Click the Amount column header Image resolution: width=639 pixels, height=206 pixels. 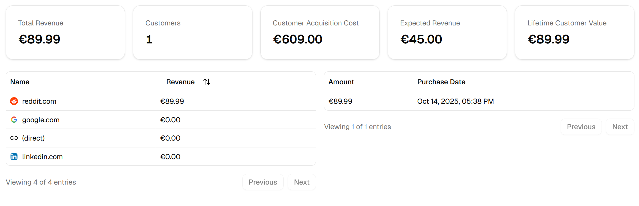pyautogui.click(x=341, y=82)
